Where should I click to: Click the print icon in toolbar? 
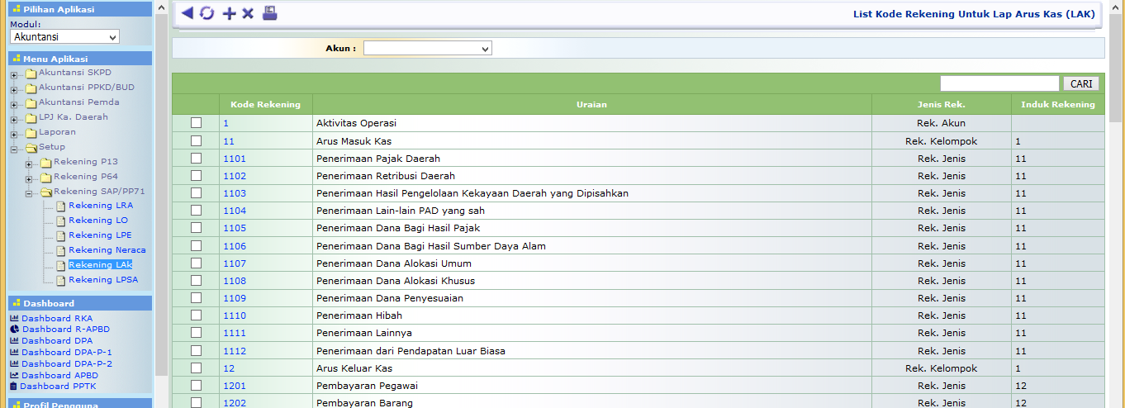[270, 13]
